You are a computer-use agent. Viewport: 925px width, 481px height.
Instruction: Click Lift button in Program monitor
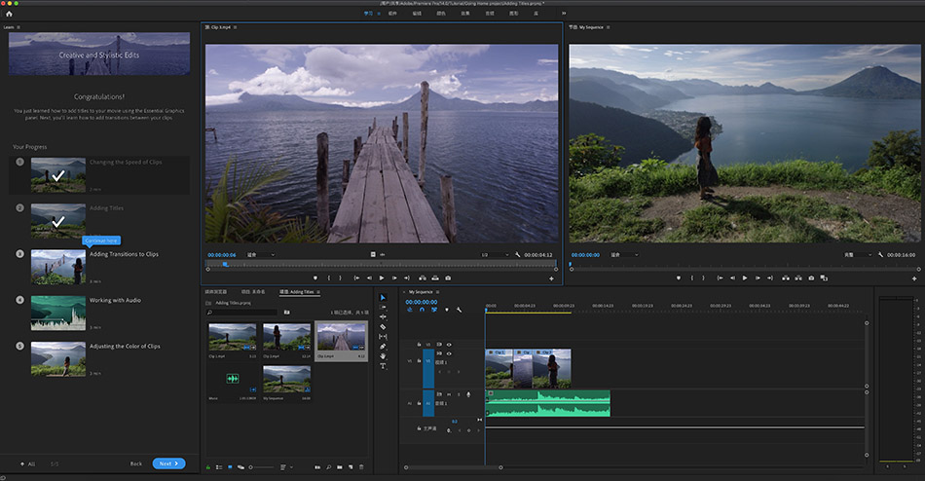(785, 277)
